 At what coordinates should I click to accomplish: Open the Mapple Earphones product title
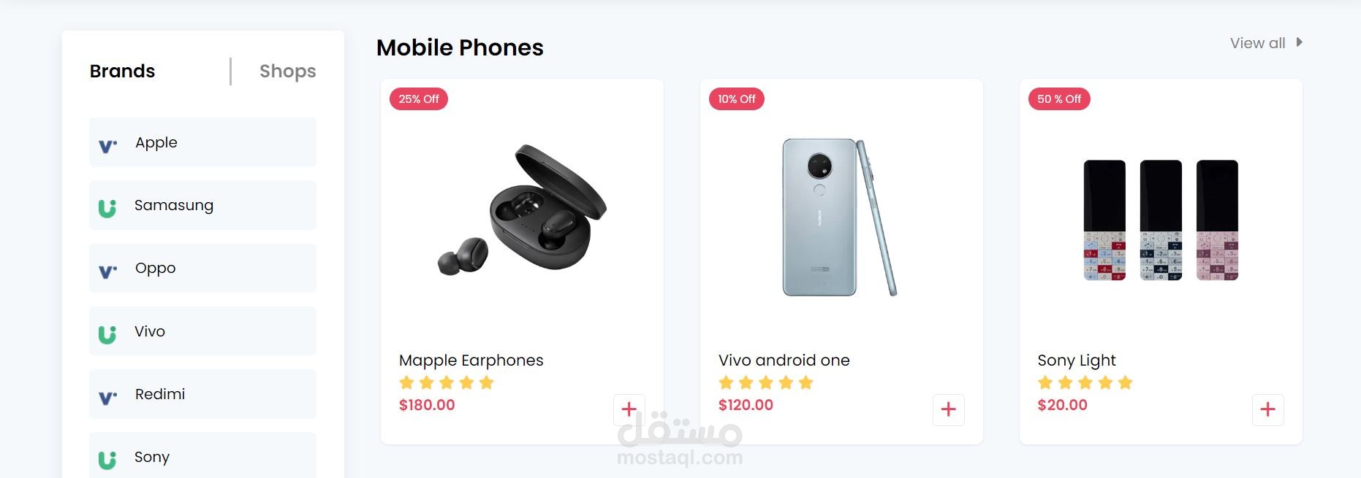471,360
